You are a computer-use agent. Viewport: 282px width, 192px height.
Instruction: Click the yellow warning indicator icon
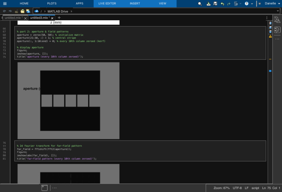(271, 36)
